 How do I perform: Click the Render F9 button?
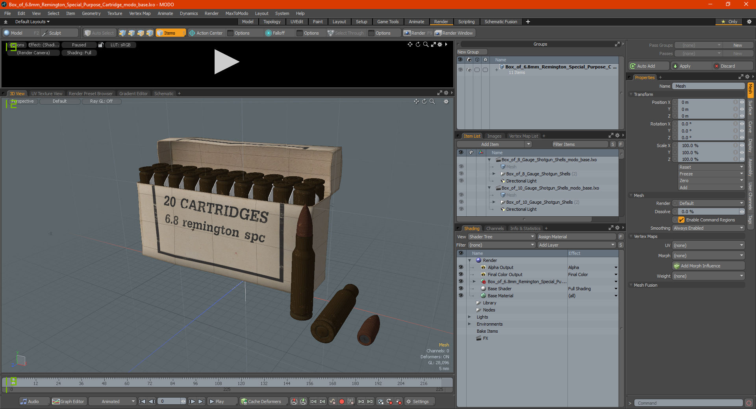(418, 33)
